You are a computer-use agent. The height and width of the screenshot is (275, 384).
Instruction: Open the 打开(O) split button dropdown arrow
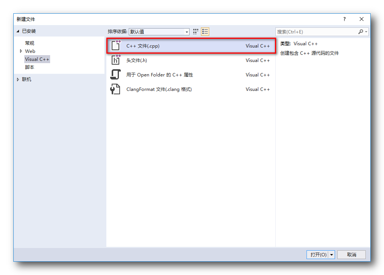coord(331,254)
